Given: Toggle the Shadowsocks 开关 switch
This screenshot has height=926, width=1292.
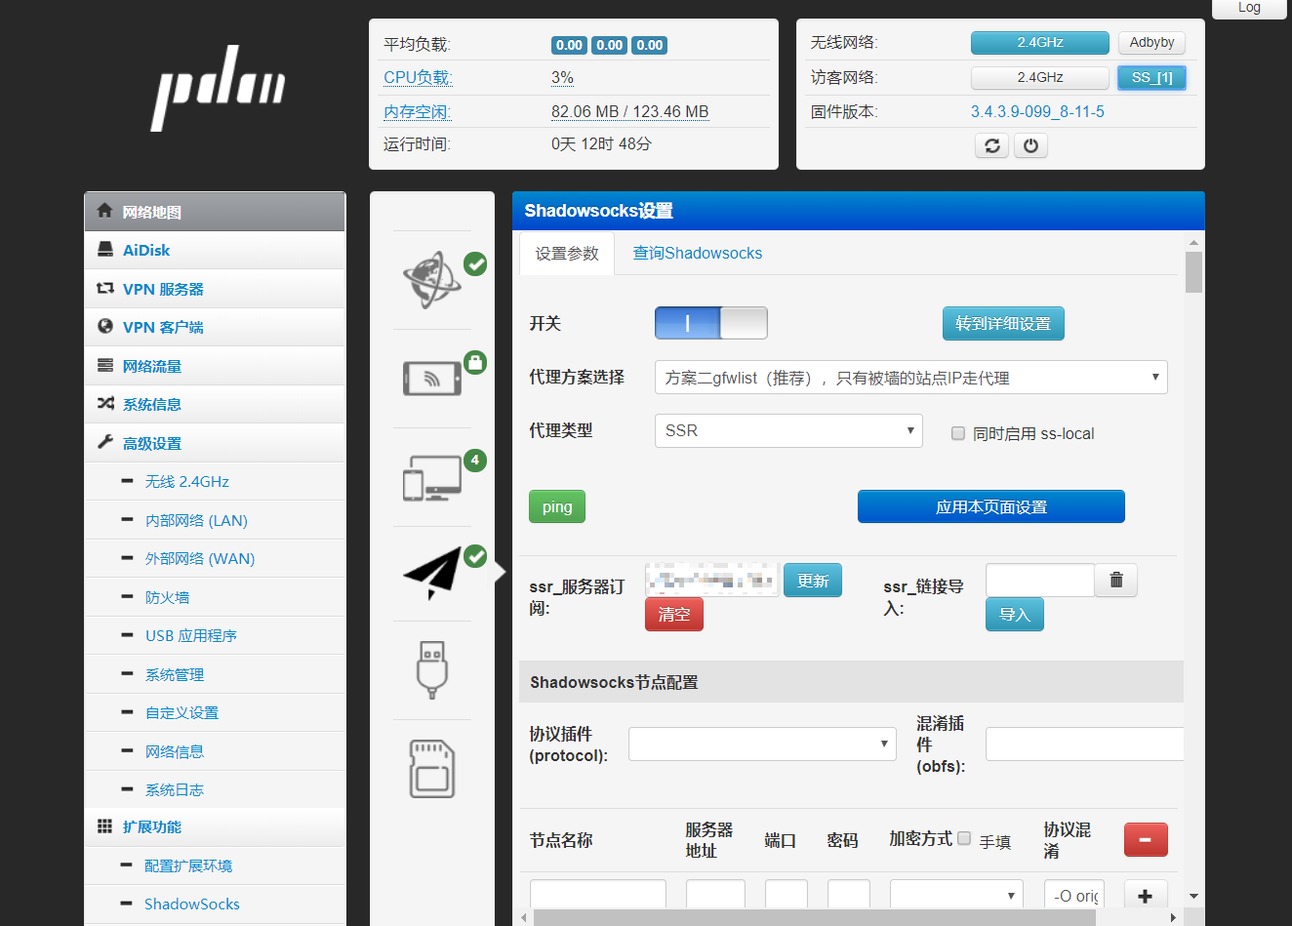Looking at the screenshot, I should 710,323.
